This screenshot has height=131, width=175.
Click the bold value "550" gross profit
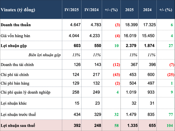[x=98, y=46]
